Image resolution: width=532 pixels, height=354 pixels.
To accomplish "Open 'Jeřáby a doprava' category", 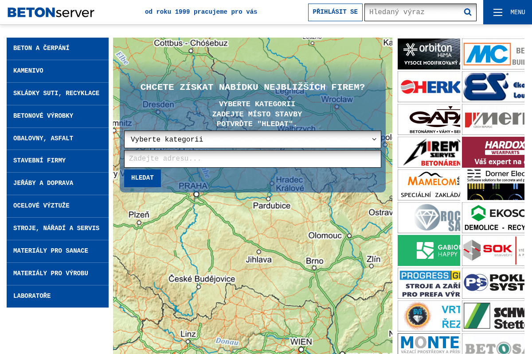I will (58, 184).
